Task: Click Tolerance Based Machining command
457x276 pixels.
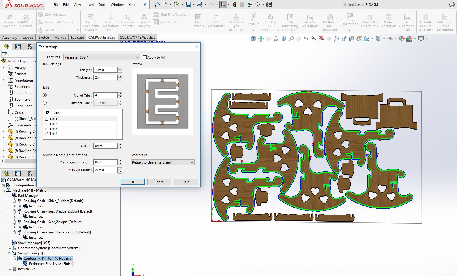Action: click(445, 22)
